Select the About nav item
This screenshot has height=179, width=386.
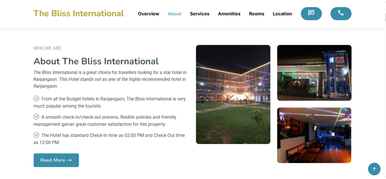click(175, 14)
